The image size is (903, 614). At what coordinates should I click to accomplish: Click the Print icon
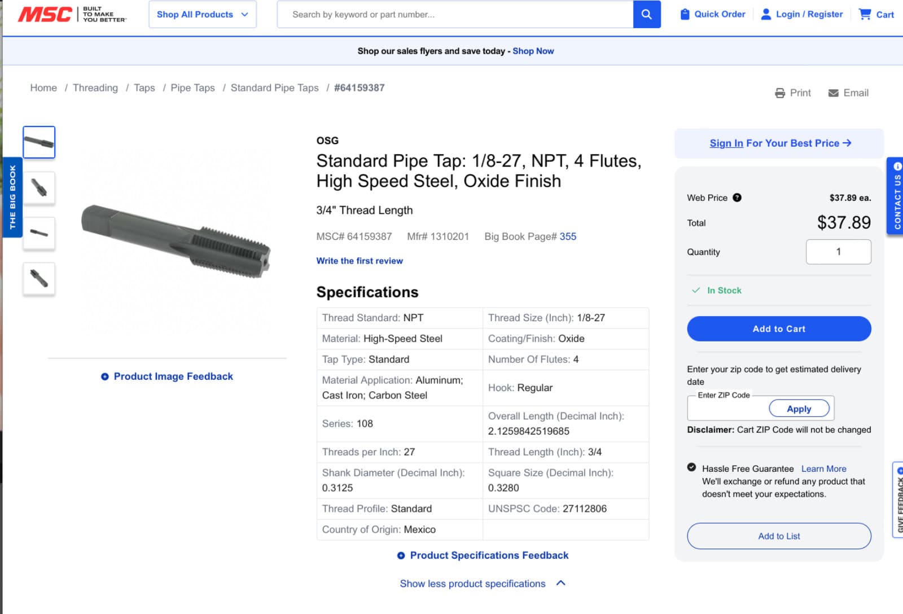tap(779, 93)
